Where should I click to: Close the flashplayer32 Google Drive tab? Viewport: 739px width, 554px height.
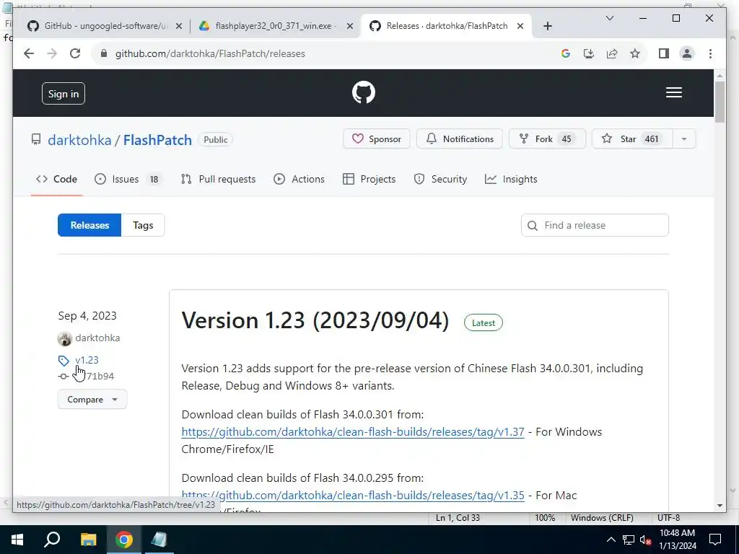[350, 27]
